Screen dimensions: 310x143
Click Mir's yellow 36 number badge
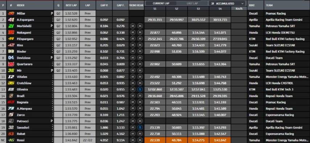click(x=11, y=70)
